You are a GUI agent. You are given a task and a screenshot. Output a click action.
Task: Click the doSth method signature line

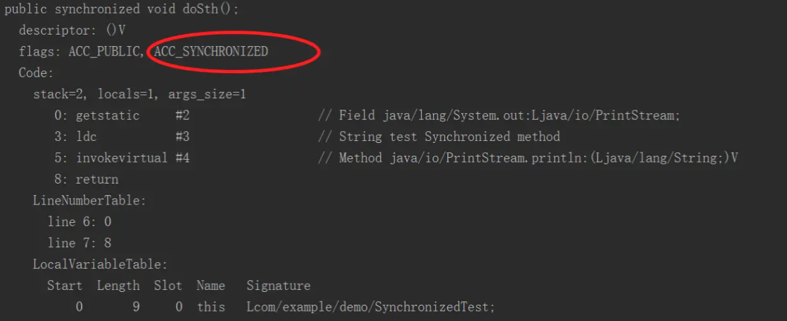coord(122,9)
